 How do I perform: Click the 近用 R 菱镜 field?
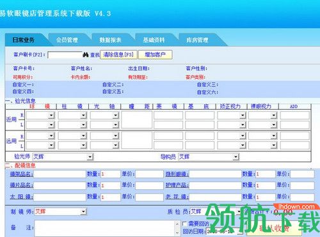168,116
